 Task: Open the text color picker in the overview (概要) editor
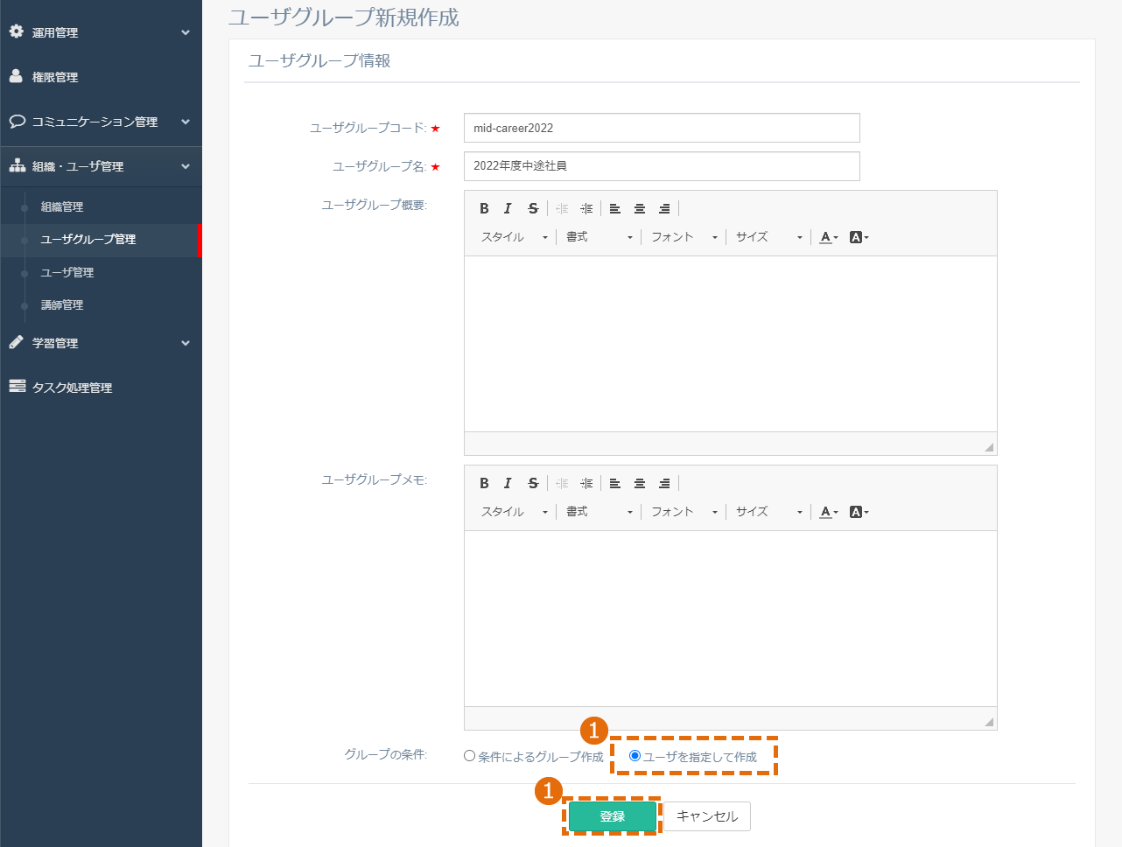(829, 237)
